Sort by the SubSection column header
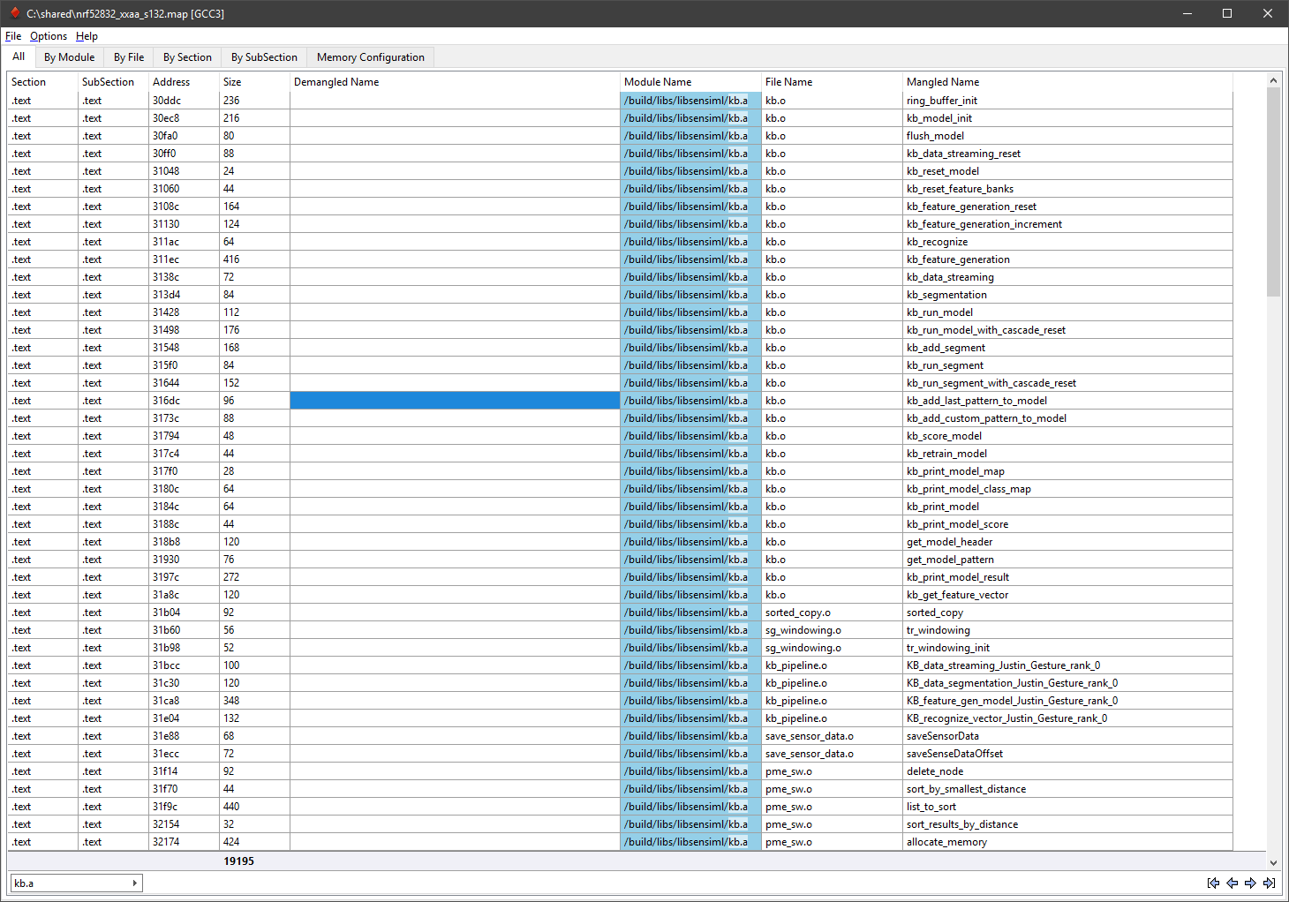1289x902 pixels. pyautogui.click(x=113, y=82)
